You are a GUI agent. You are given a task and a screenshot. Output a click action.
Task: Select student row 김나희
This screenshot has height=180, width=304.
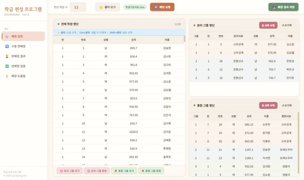(x=119, y=57)
